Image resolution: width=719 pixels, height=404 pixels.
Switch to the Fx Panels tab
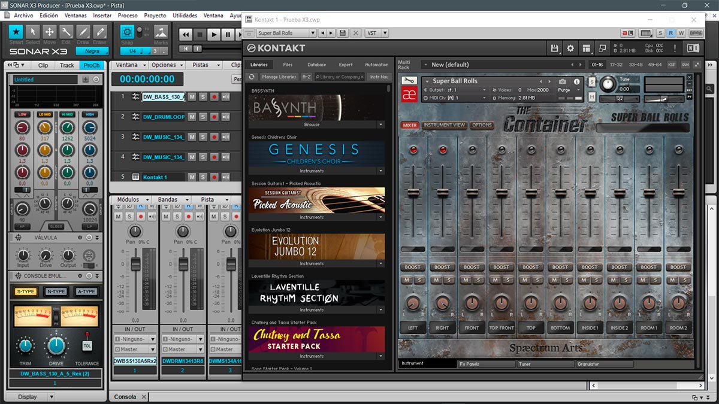pyautogui.click(x=487, y=364)
